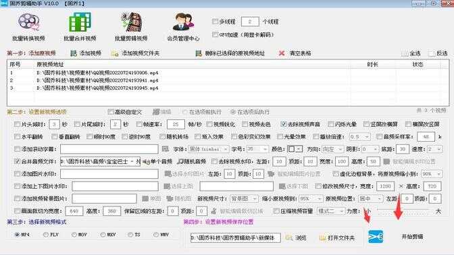Click 智能编辑水印位置 icon
The height and width of the screenshot is (255, 454).
(x=386, y=161)
